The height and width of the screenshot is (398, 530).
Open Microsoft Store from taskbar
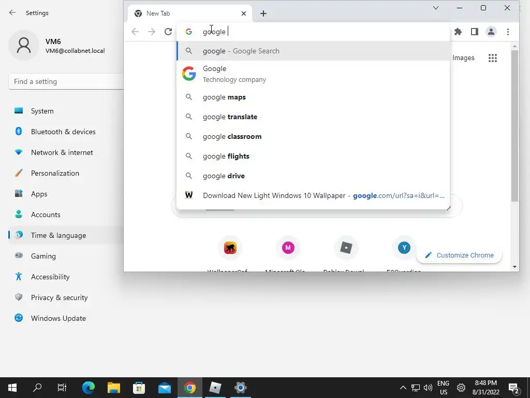[139, 388]
